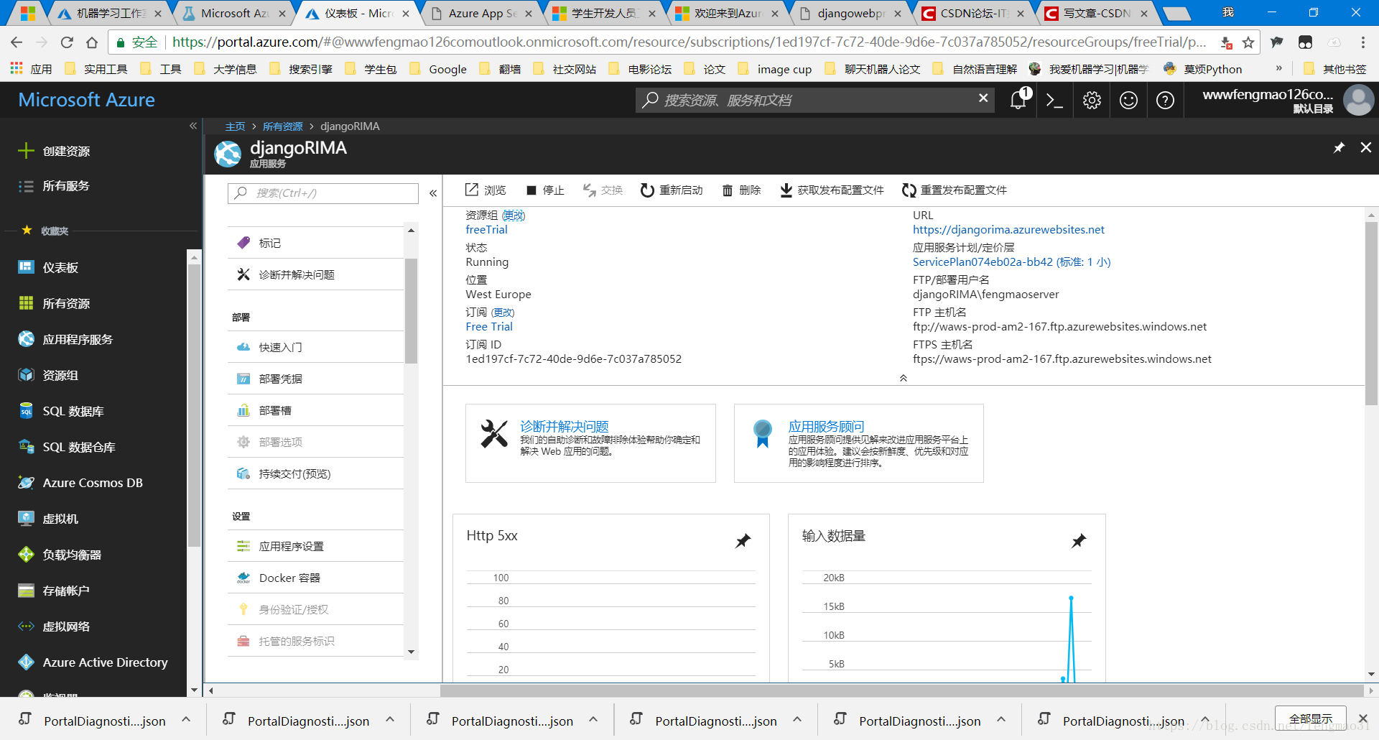Open help question mark icon
The image size is (1379, 740).
[x=1165, y=100]
